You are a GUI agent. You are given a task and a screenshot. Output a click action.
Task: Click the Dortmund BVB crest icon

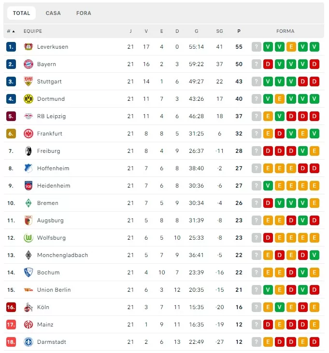pyautogui.click(x=29, y=99)
